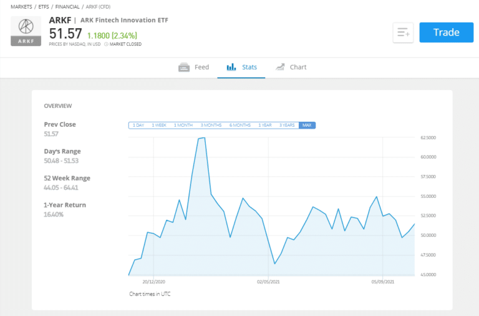Click the OVERVIEW heading
Viewport: 479px width, 316px height.
[x=58, y=106]
